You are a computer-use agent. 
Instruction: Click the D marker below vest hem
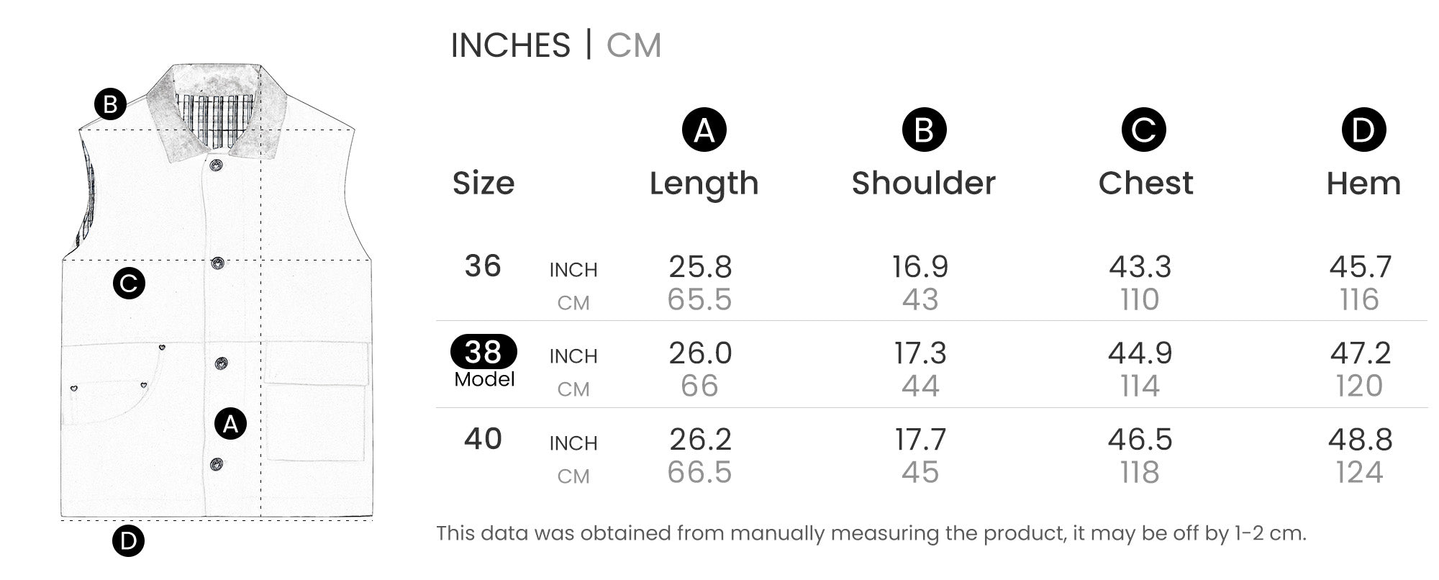click(x=128, y=540)
